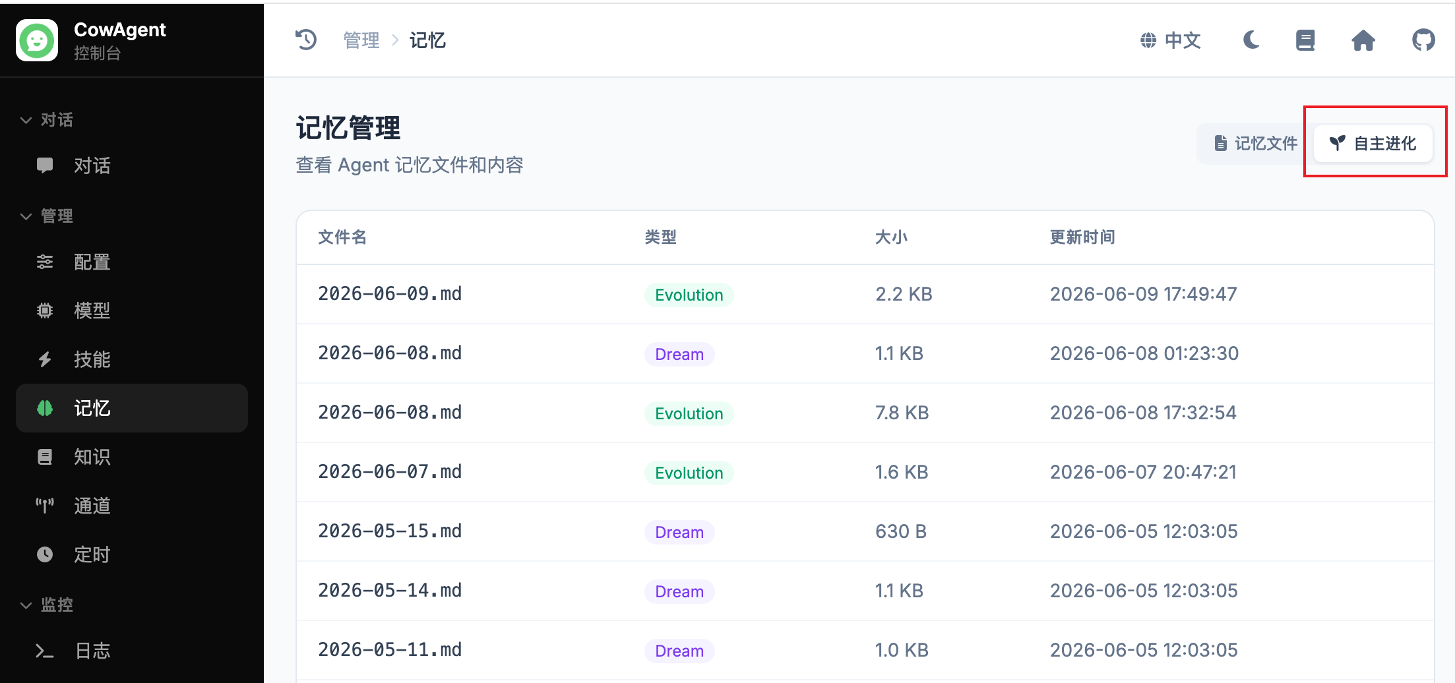
Task: Go to home via house icon
Action: (1363, 40)
